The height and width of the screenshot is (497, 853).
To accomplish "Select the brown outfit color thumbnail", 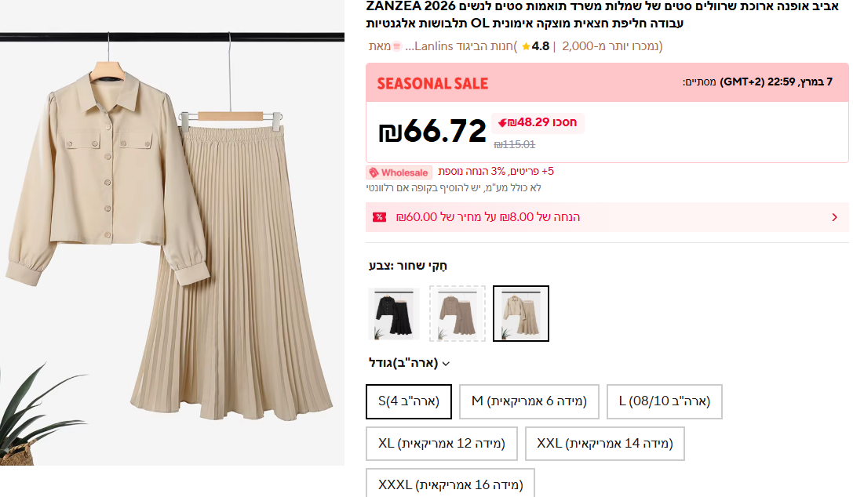I will tap(457, 314).
